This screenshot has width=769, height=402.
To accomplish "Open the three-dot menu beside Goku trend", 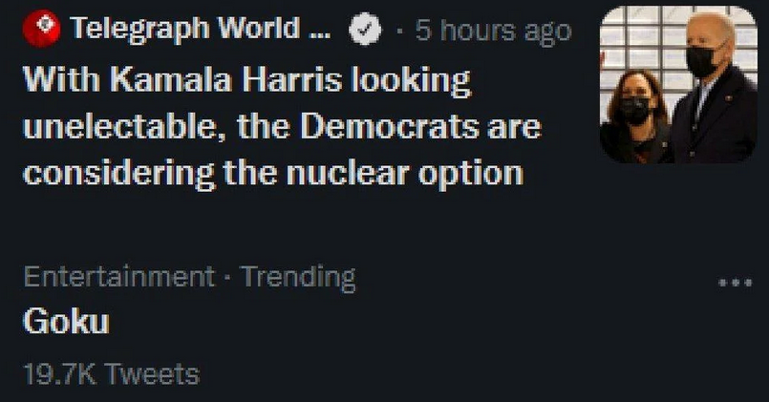I will pyautogui.click(x=735, y=283).
